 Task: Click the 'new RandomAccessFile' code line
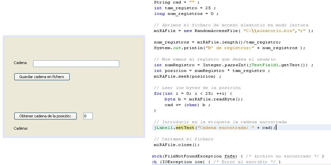pyautogui.click(x=233, y=31)
